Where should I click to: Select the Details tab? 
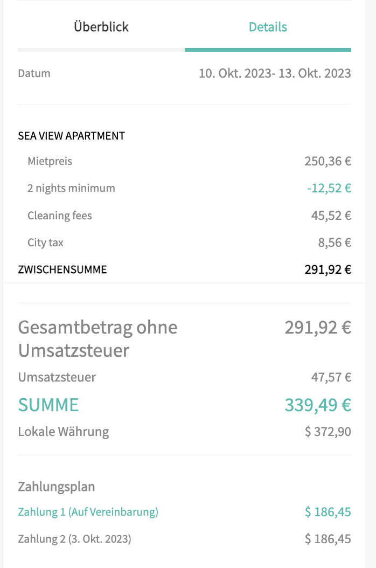click(268, 27)
